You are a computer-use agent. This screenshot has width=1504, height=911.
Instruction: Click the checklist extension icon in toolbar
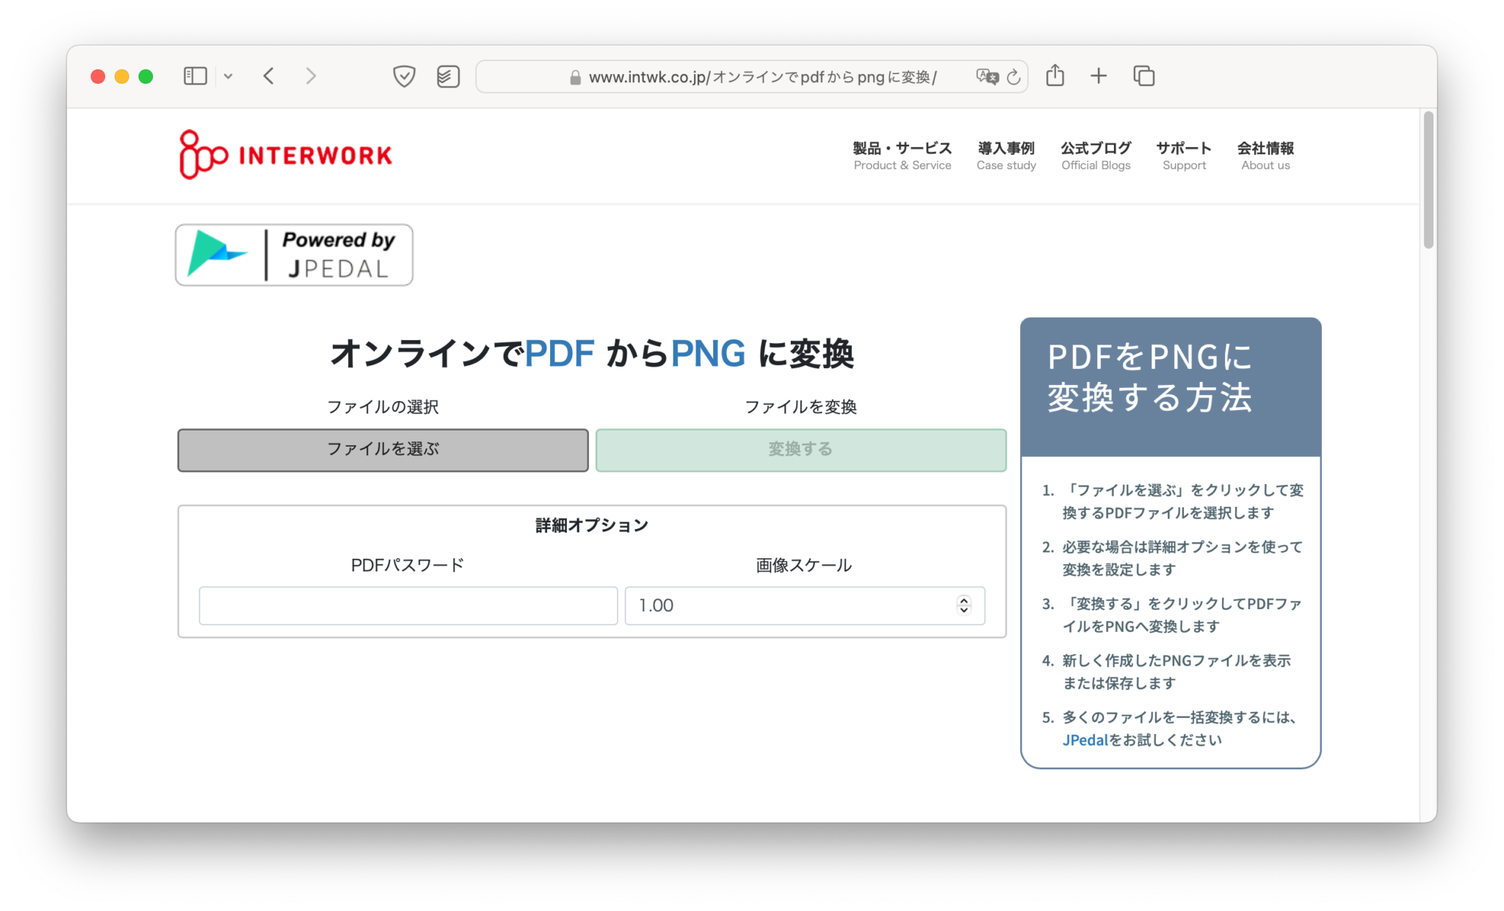pos(448,76)
